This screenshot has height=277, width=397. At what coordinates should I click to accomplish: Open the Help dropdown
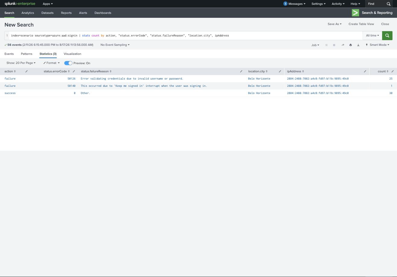click(355, 4)
